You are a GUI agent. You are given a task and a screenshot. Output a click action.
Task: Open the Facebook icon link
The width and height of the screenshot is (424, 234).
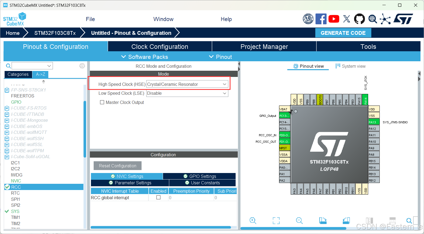point(321,19)
